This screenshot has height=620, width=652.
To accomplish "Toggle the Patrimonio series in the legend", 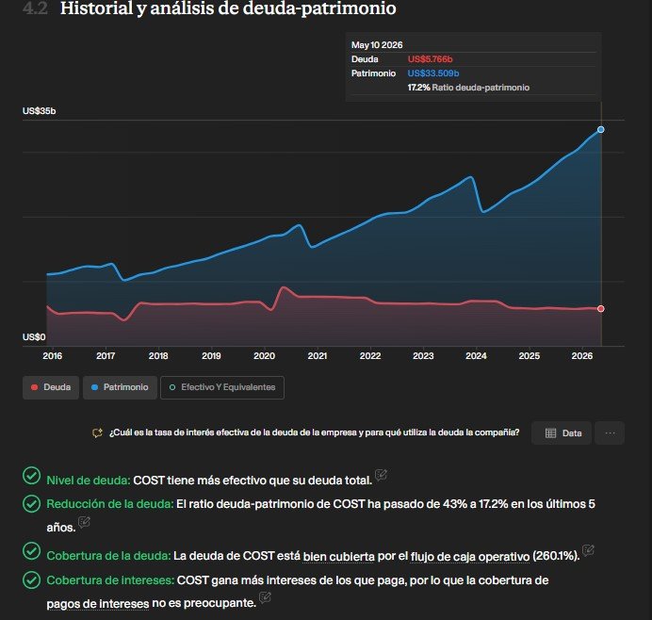I will point(120,387).
